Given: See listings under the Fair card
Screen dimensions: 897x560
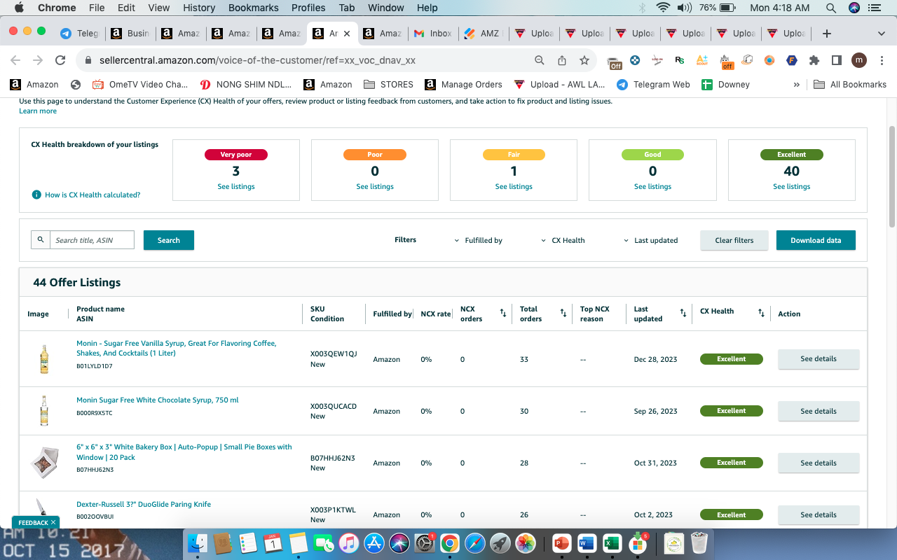Looking at the screenshot, I should click(514, 187).
